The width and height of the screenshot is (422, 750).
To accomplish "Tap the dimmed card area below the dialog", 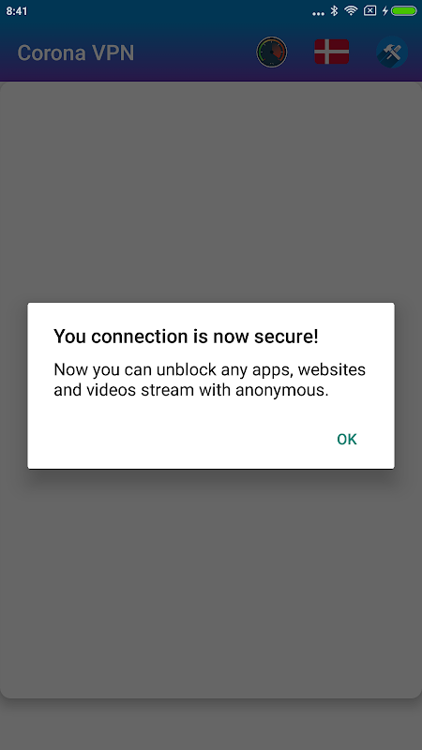I will (x=210, y=583).
